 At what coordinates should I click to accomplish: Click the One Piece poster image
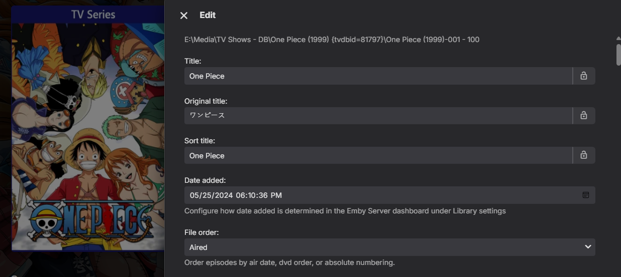tap(88, 135)
